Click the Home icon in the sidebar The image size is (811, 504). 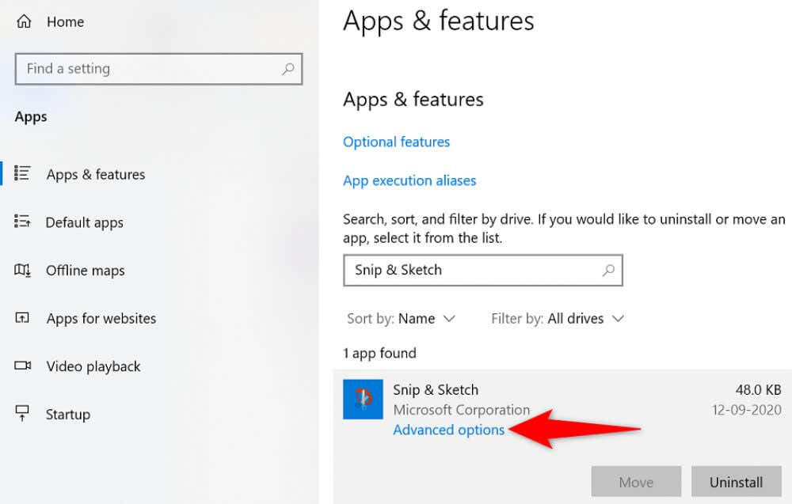coord(24,21)
